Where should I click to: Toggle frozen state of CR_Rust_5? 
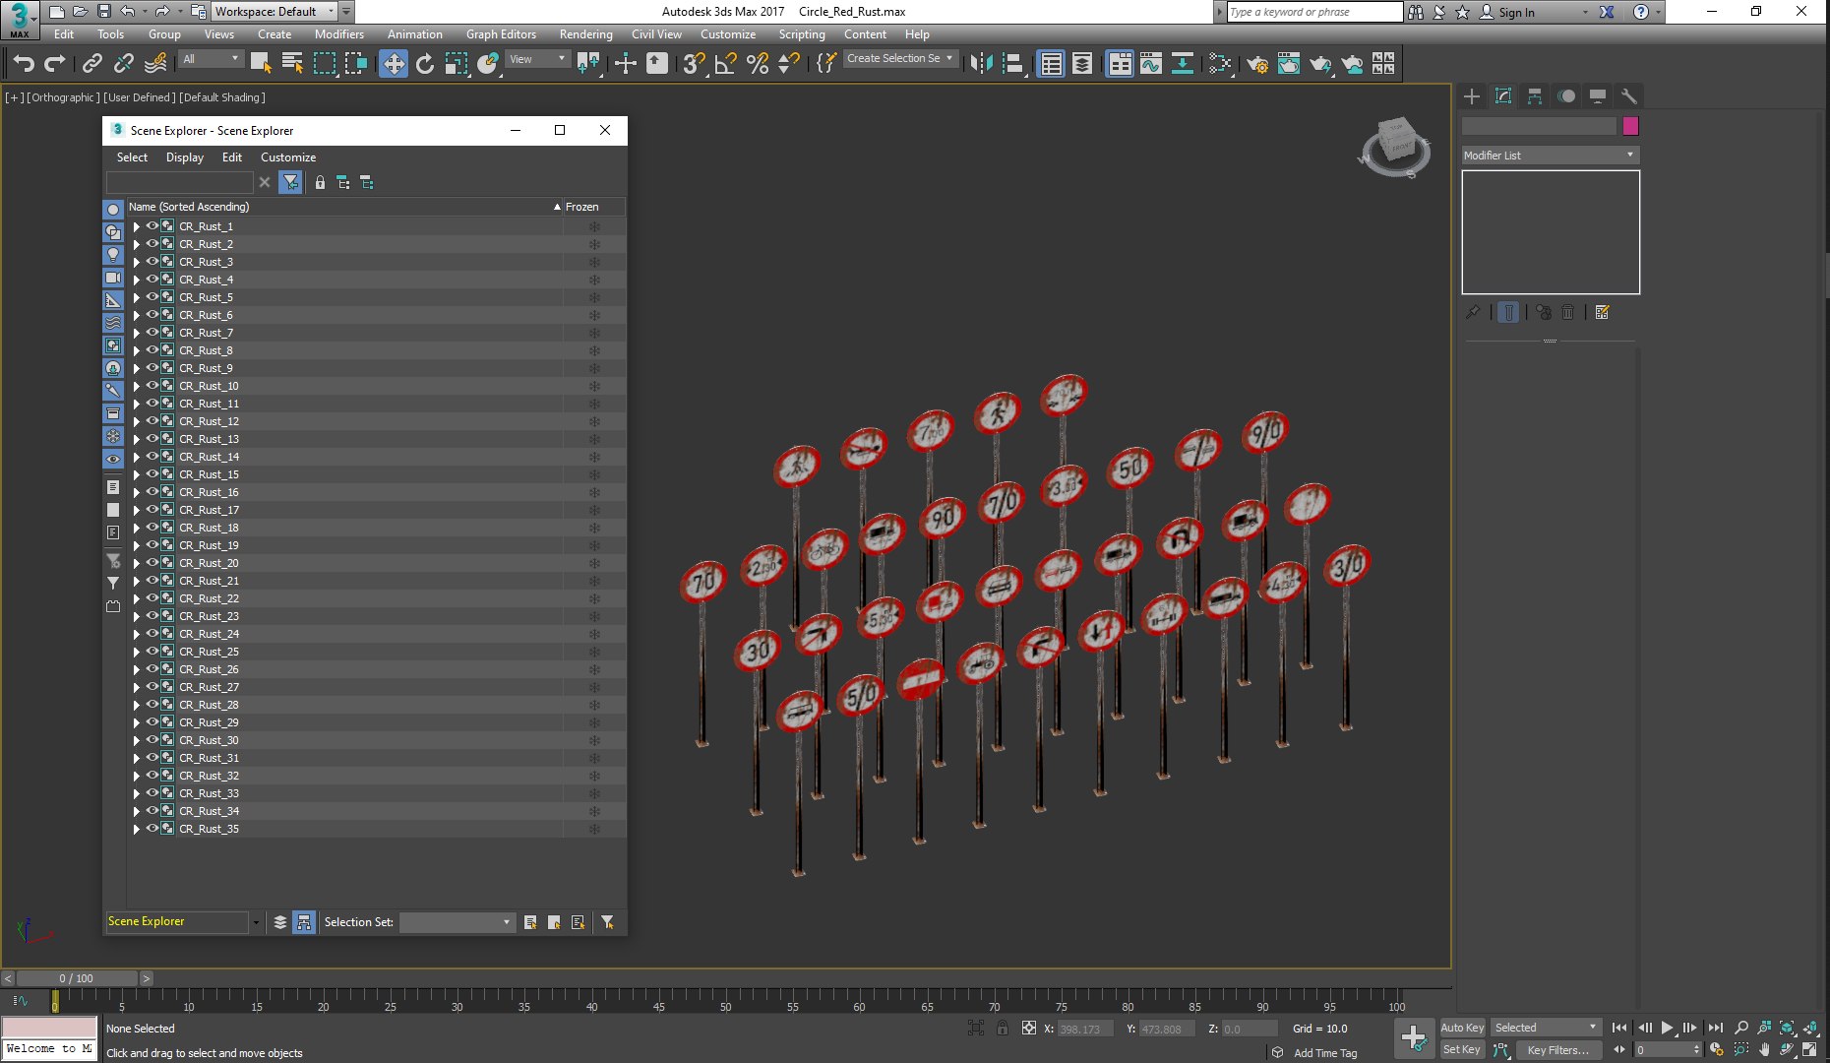click(594, 297)
